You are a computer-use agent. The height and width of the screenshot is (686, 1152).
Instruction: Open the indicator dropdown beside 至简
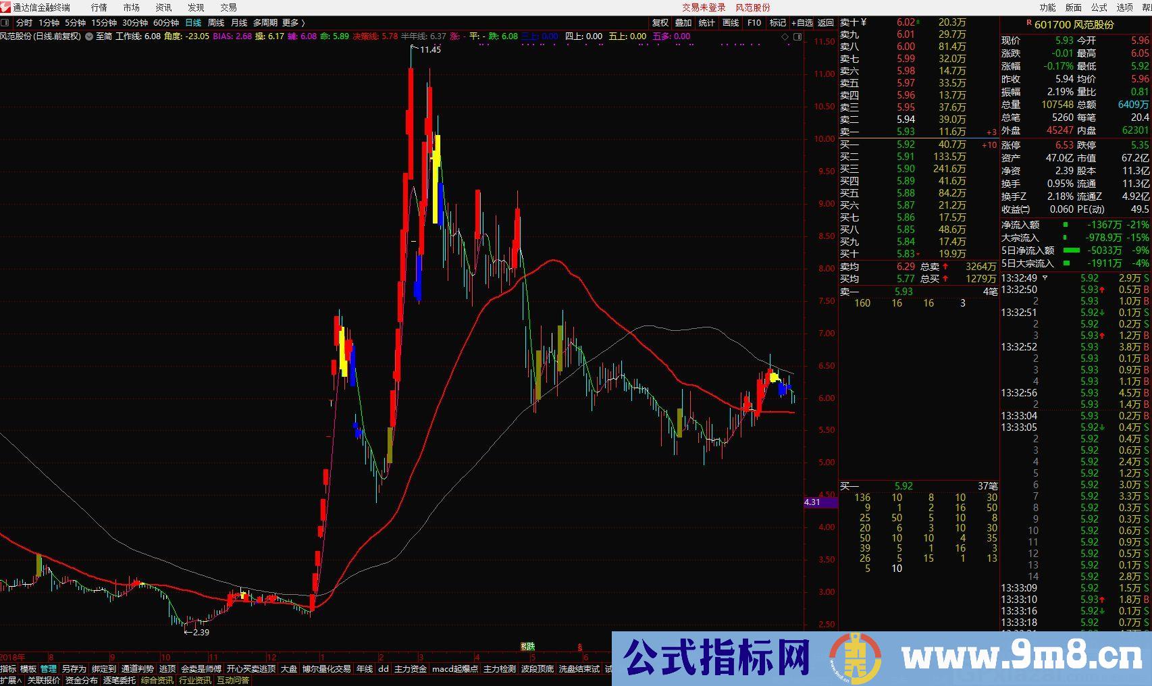89,36
